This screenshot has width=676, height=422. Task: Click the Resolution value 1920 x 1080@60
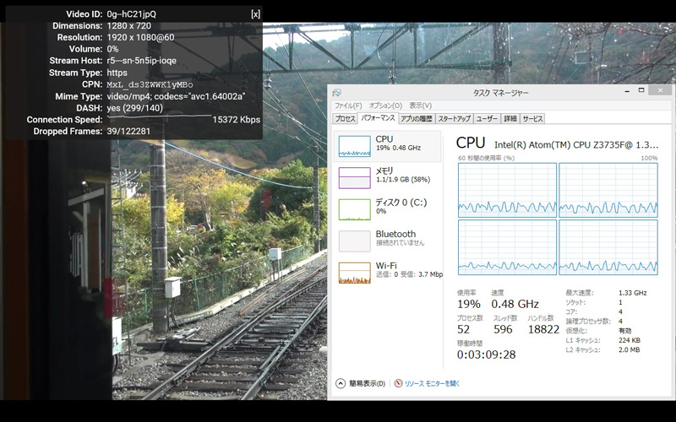(140, 37)
